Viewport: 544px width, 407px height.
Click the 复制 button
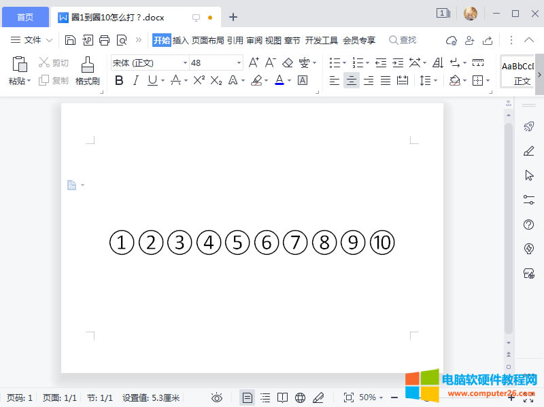pyautogui.click(x=53, y=80)
